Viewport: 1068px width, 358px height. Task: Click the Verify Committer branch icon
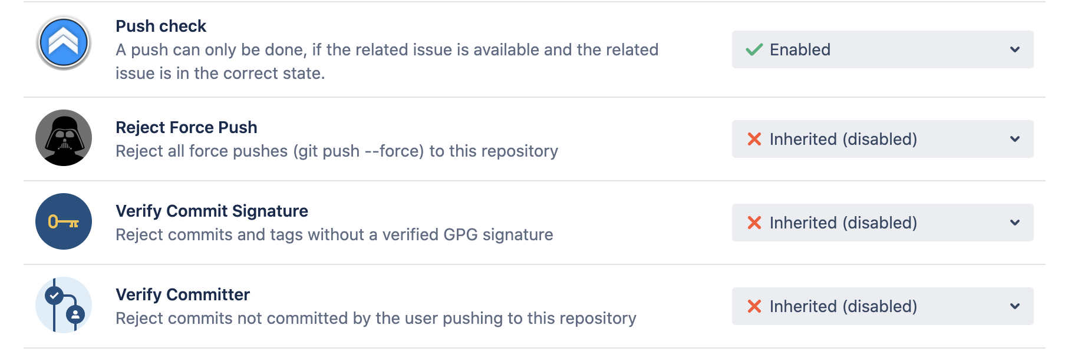coord(64,305)
